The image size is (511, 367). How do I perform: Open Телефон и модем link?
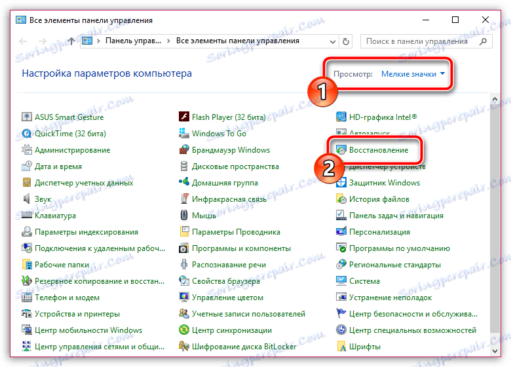point(67,298)
